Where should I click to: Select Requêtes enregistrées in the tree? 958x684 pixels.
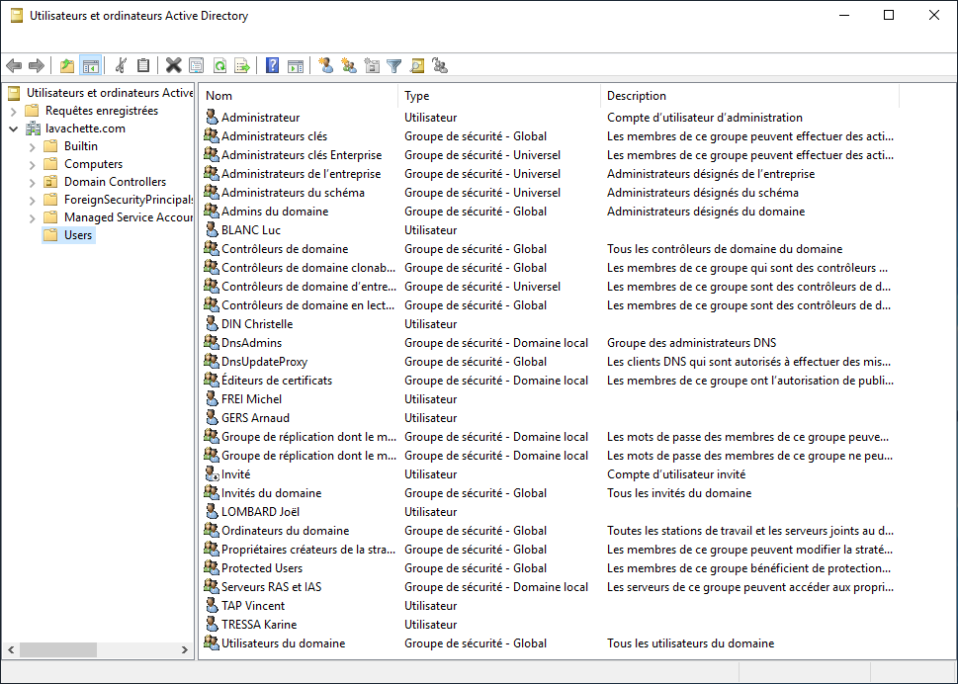[102, 111]
